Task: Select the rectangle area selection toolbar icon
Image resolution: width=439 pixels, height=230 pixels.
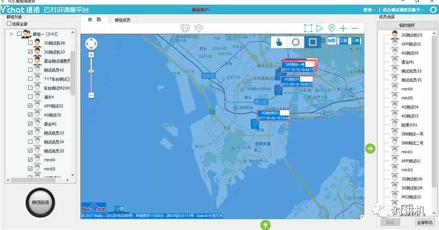Action: coord(308,28)
